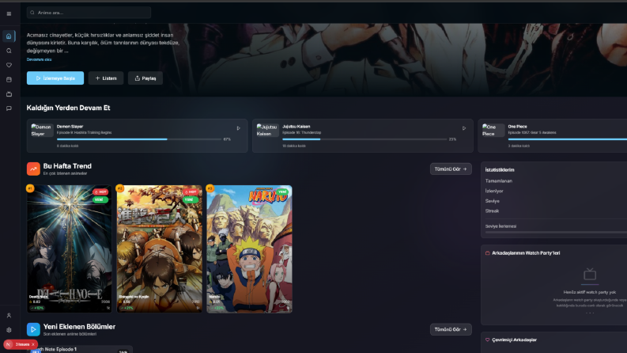Click Kaldığın Yerden Devam Et heading
The height and width of the screenshot is (353, 627).
(68, 108)
